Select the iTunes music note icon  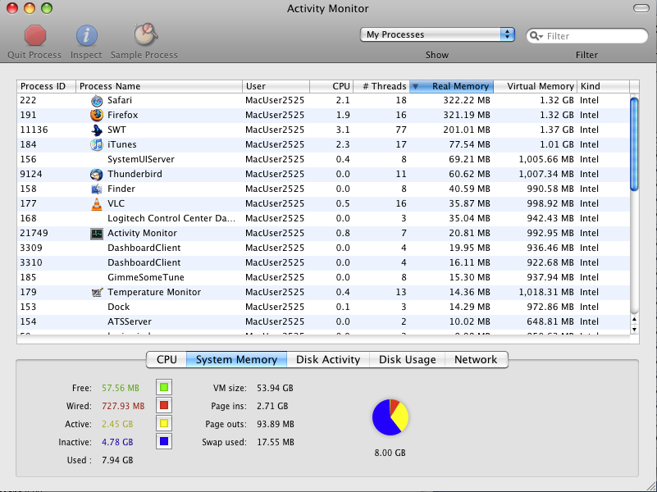pyautogui.click(x=97, y=144)
